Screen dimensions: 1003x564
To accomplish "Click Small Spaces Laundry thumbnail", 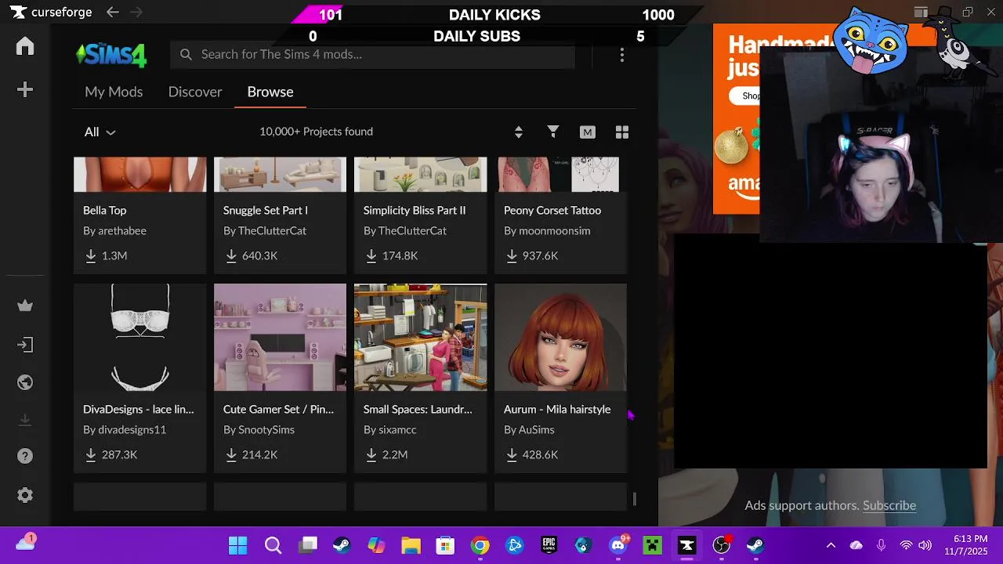I will tap(420, 338).
